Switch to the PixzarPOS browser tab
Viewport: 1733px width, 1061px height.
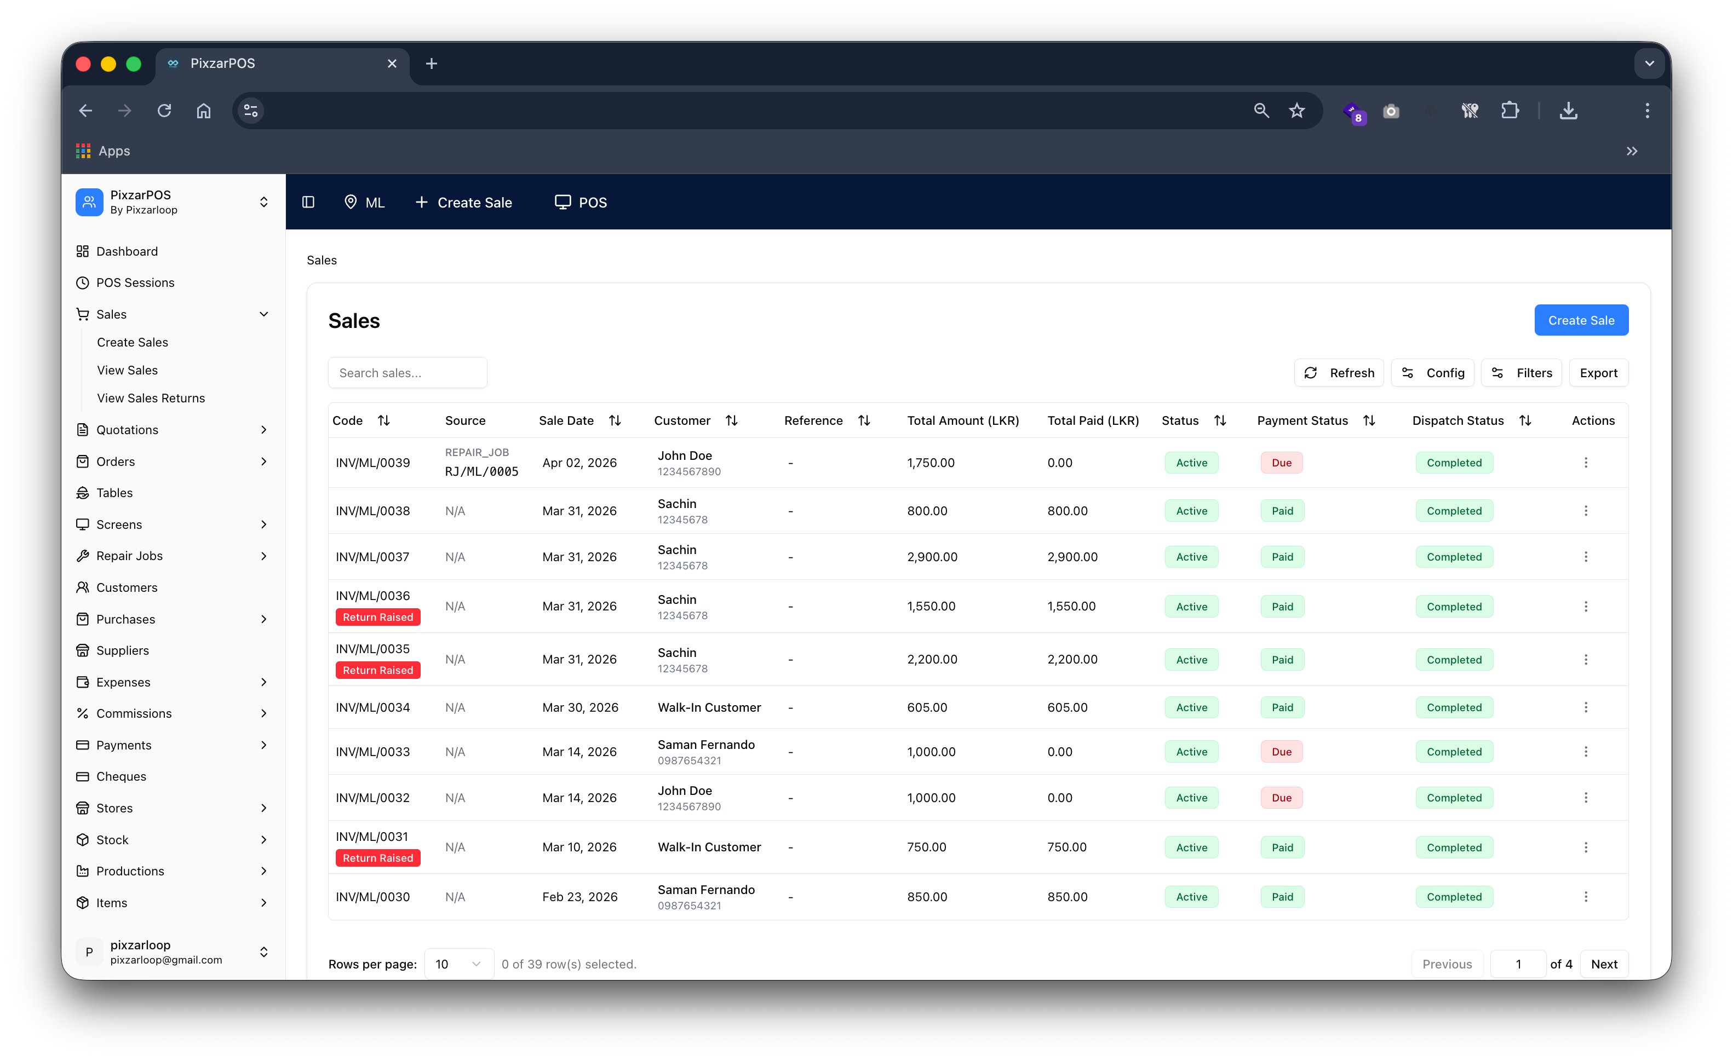[x=222, y=64]
